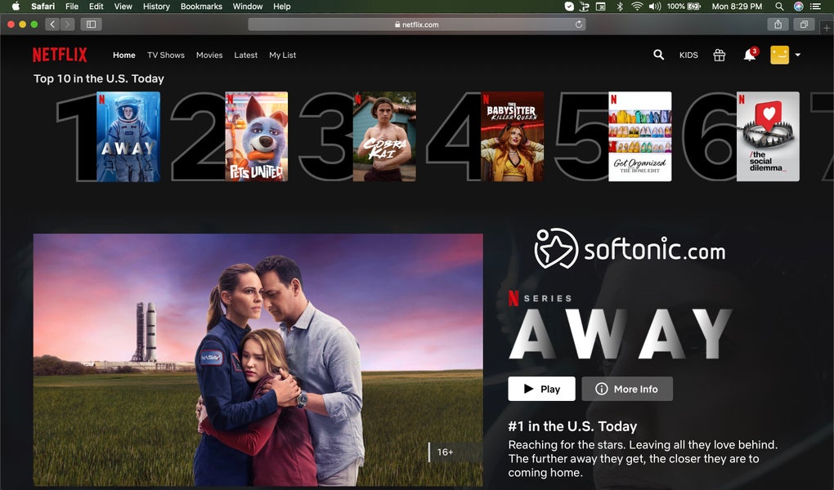Click the Safari reload page button

[x=577, y=24]
